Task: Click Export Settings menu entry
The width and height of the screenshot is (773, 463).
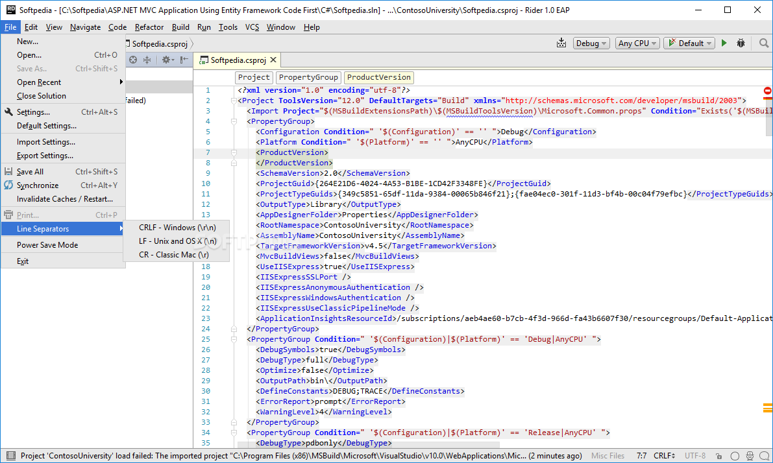Action: coord(63,156)
